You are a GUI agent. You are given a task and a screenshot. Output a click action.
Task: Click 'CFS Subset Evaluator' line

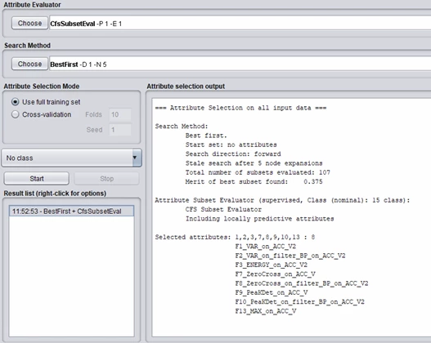223,209
